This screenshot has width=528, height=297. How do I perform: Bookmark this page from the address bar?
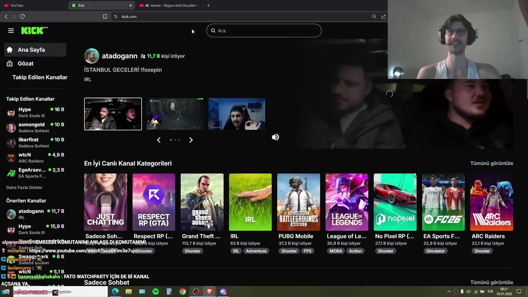[105, 16]
